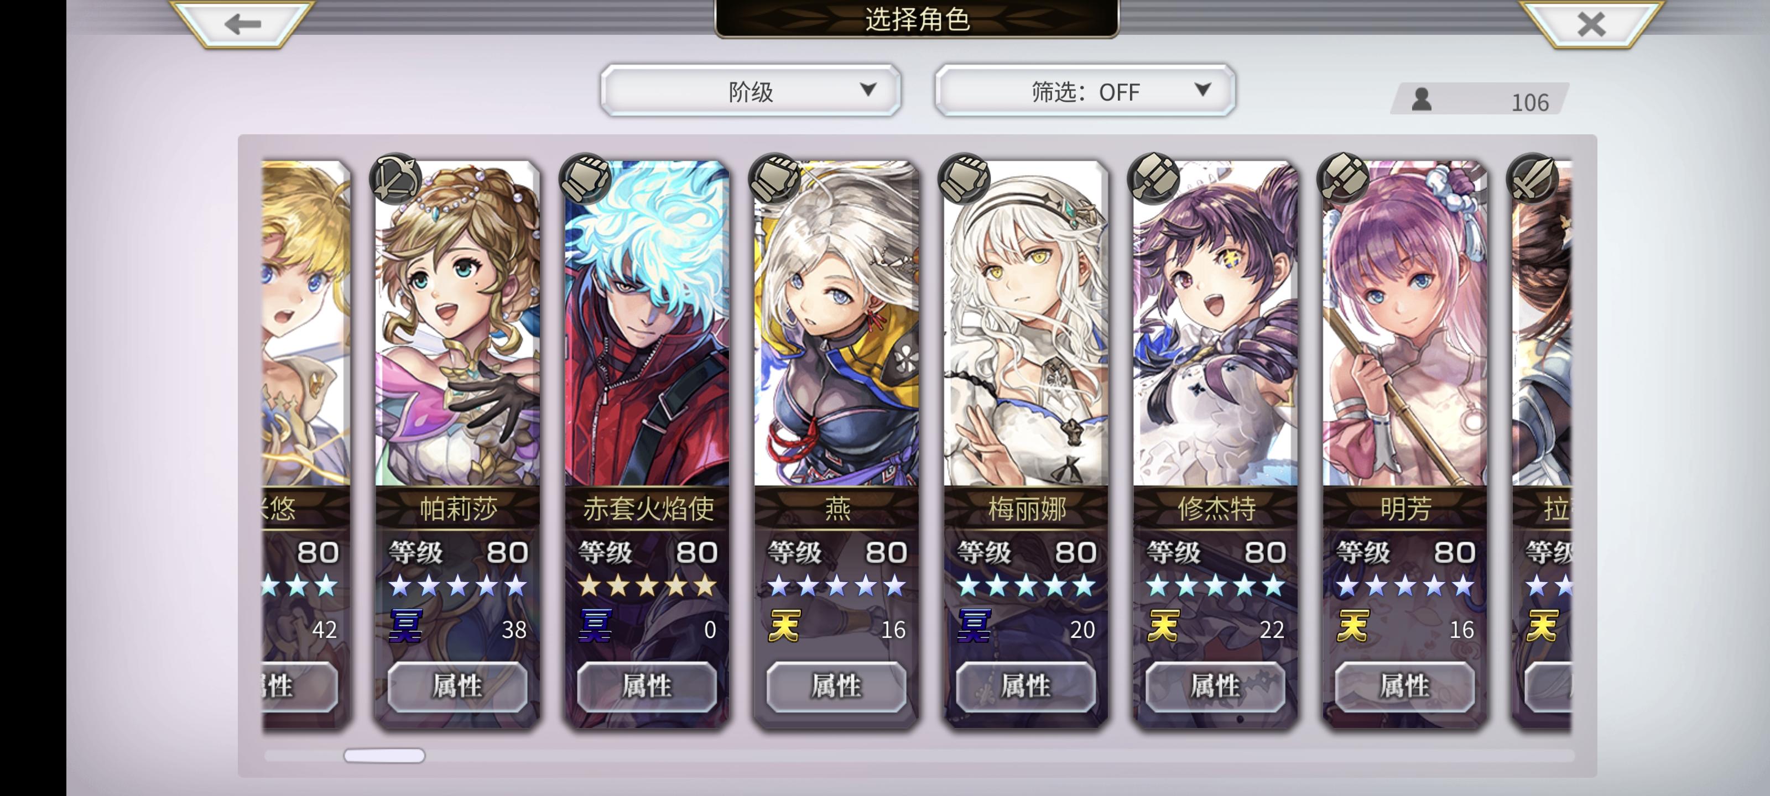Click the character count icon near 106

click(x=1421, y=99)
